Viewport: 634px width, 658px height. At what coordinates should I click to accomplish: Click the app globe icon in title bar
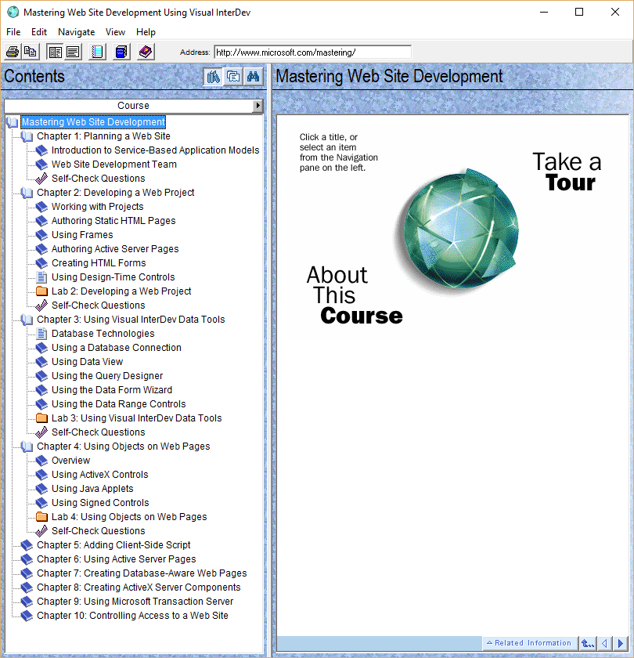pyautogui.click(x=13, y=13)
